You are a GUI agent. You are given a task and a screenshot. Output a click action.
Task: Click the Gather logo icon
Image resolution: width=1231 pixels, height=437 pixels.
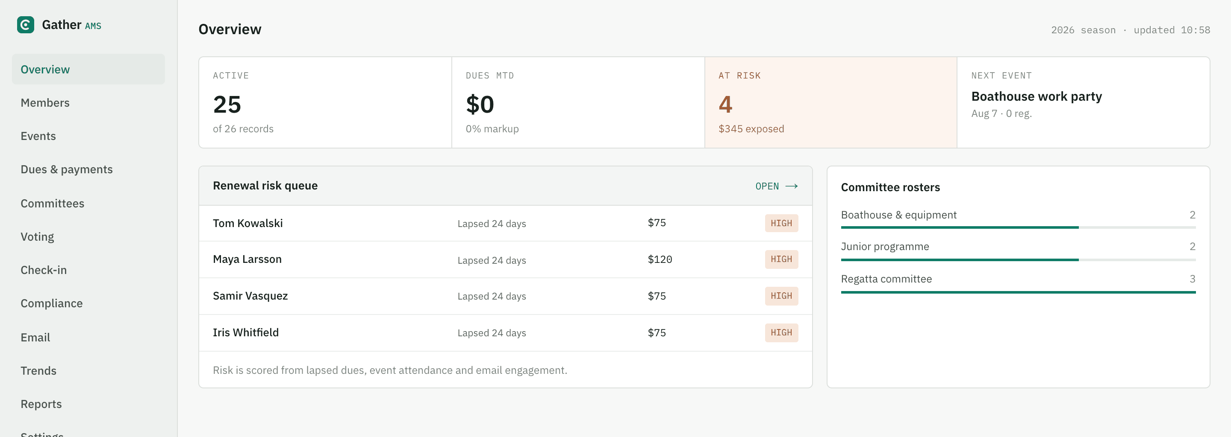tap(25, 25)
